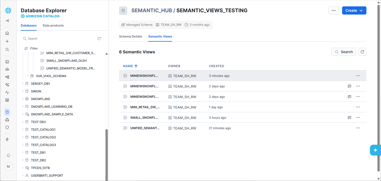Open the Create dropdown button
Viewport: 381px width, 181px height.
click(354, 10)
